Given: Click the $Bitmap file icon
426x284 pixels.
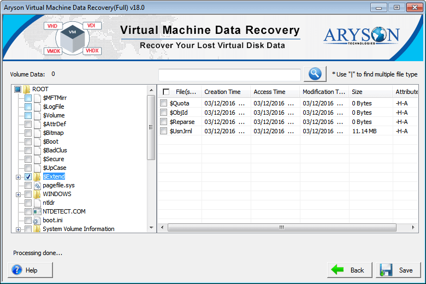Looking at the screenshot, I should (x=38, y=133).
